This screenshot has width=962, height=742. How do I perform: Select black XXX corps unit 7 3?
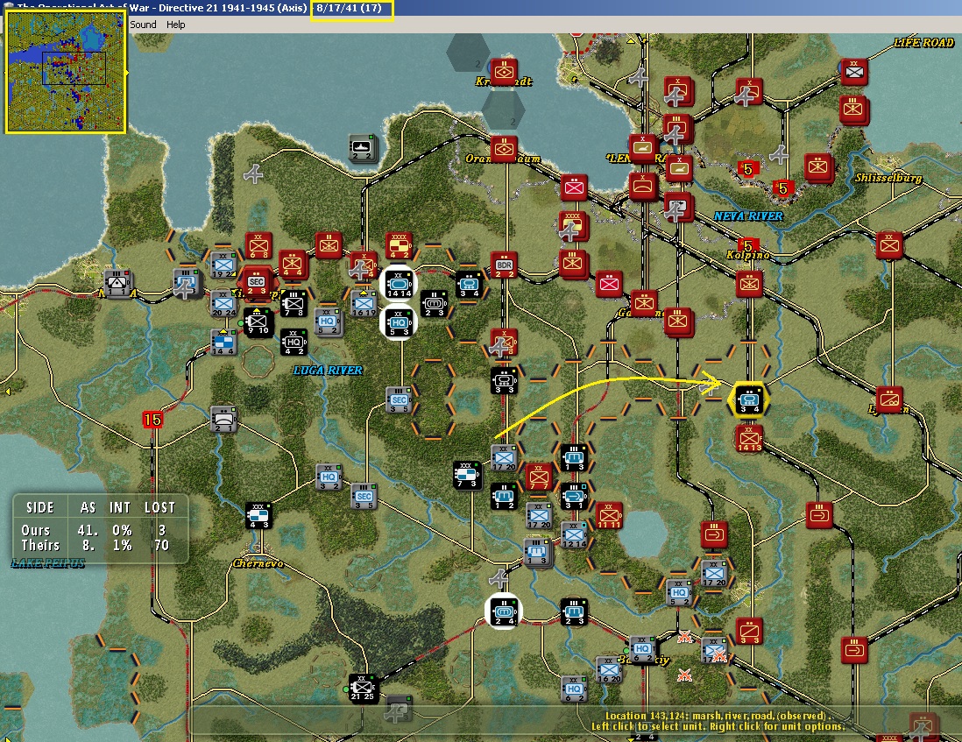466,475
